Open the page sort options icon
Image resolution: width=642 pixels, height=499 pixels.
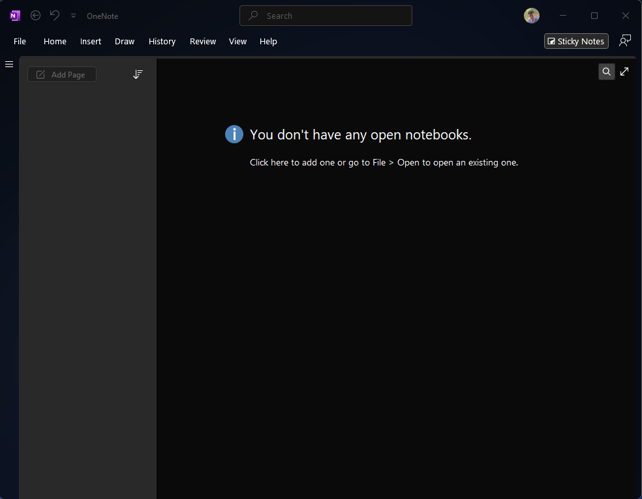click(138, 74)
